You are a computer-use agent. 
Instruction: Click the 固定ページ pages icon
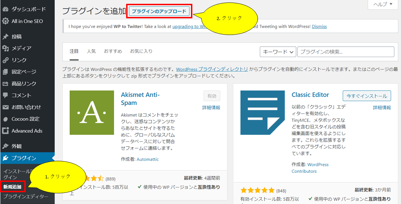5,72
